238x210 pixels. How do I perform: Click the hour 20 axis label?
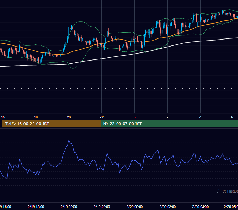point(69,117)
